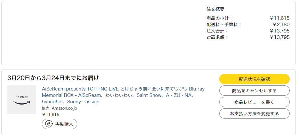Click the bold ご請求額 label
This screenshot has width=299, height=138.
coord(217,37)
